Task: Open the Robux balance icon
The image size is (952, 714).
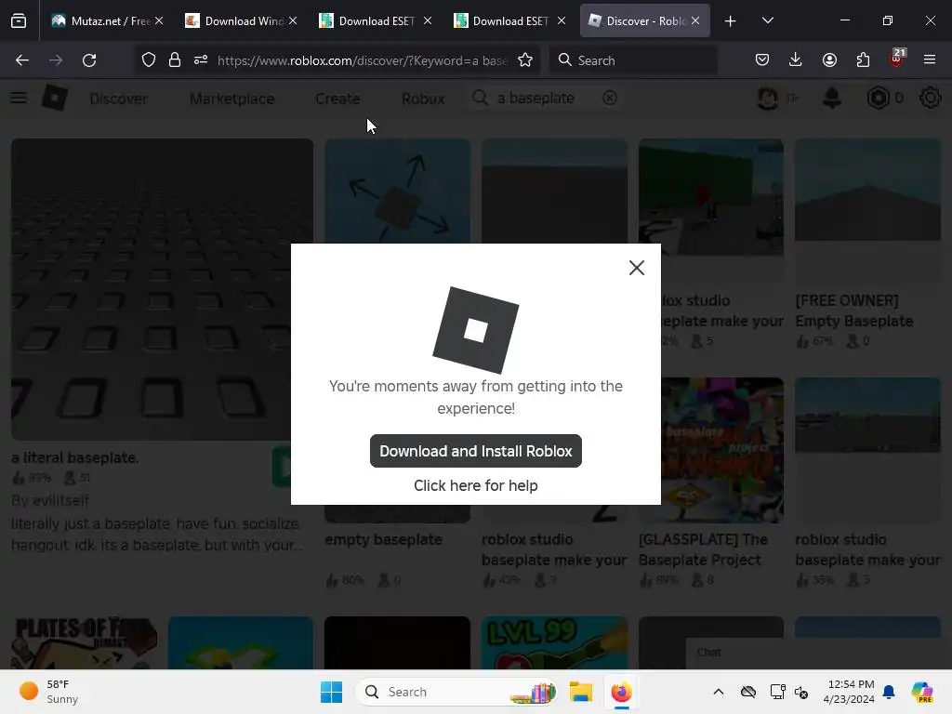Action: (x=878, y=98)
